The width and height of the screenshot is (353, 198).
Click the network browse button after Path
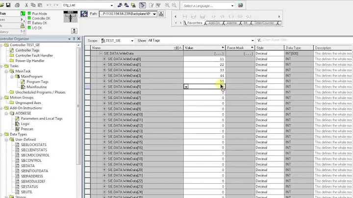point(161,14)
